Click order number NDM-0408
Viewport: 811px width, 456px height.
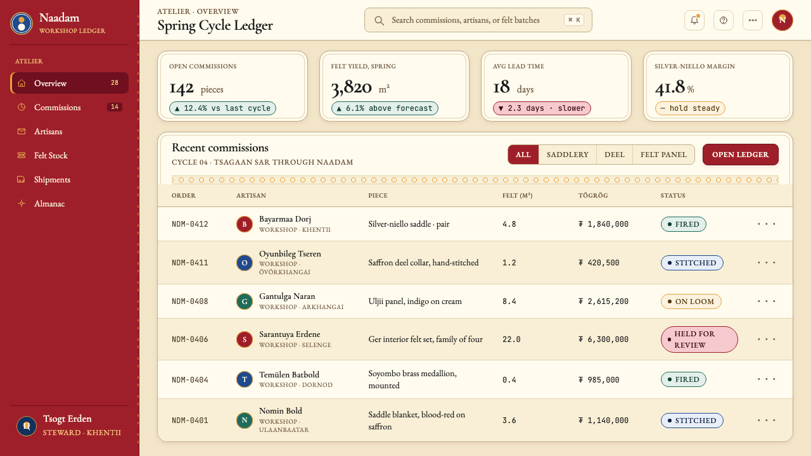pyautogui.click(x=190, y=301)
